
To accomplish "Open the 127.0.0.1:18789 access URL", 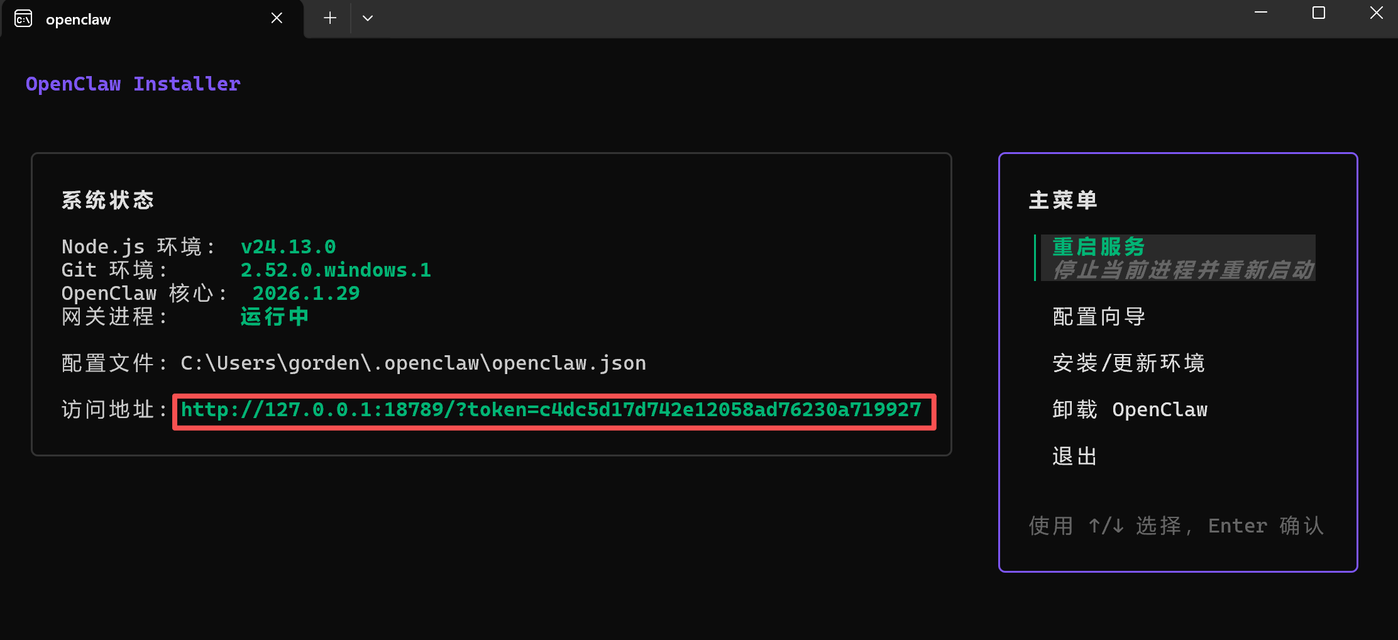I will pyautogui.click(x=551, y=410).
